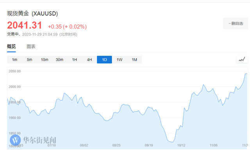Image resolution: width=250 pixels, height=150 pixels.
Task: Choose the 4H interval
Action: 89,60
